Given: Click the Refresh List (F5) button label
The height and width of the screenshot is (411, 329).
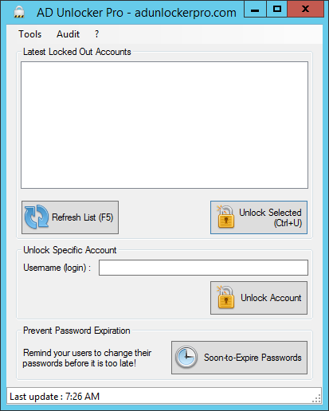Looking at the screenshot, I should coord(83,217).
